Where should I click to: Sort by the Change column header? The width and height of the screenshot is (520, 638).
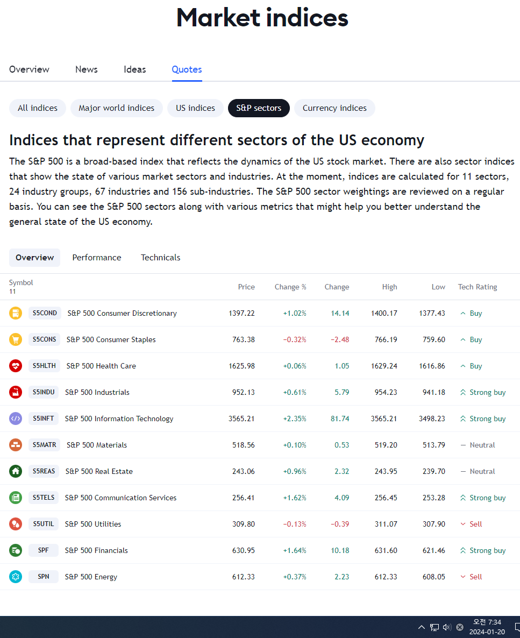tap(337, 287)
